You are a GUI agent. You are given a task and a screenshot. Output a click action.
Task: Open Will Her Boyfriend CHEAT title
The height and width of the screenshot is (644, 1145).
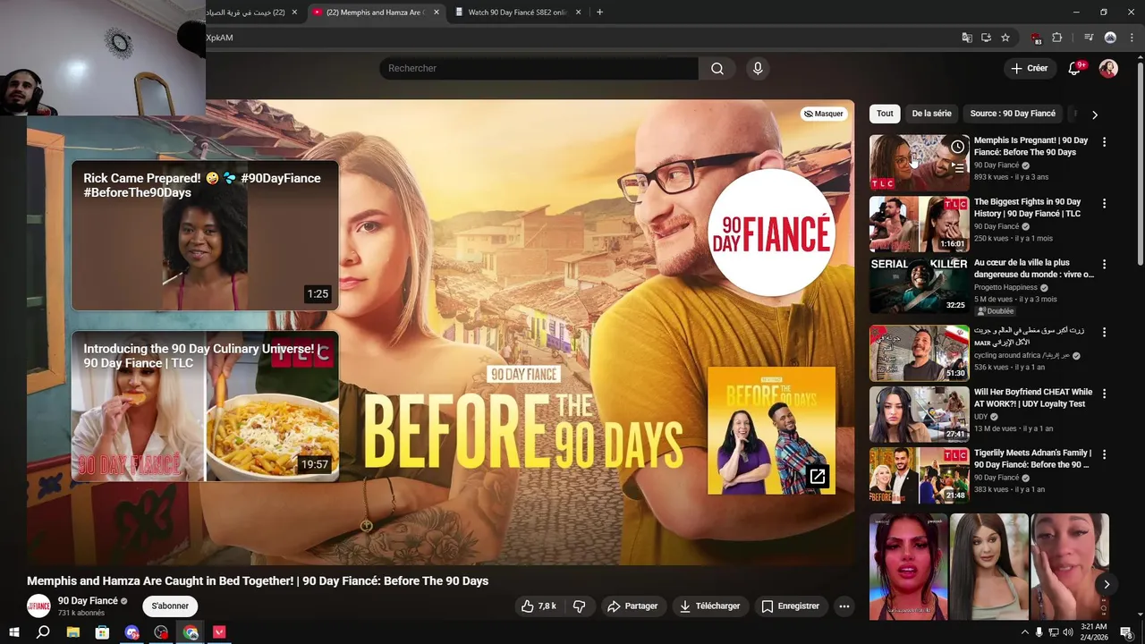tap(1033, 398)
